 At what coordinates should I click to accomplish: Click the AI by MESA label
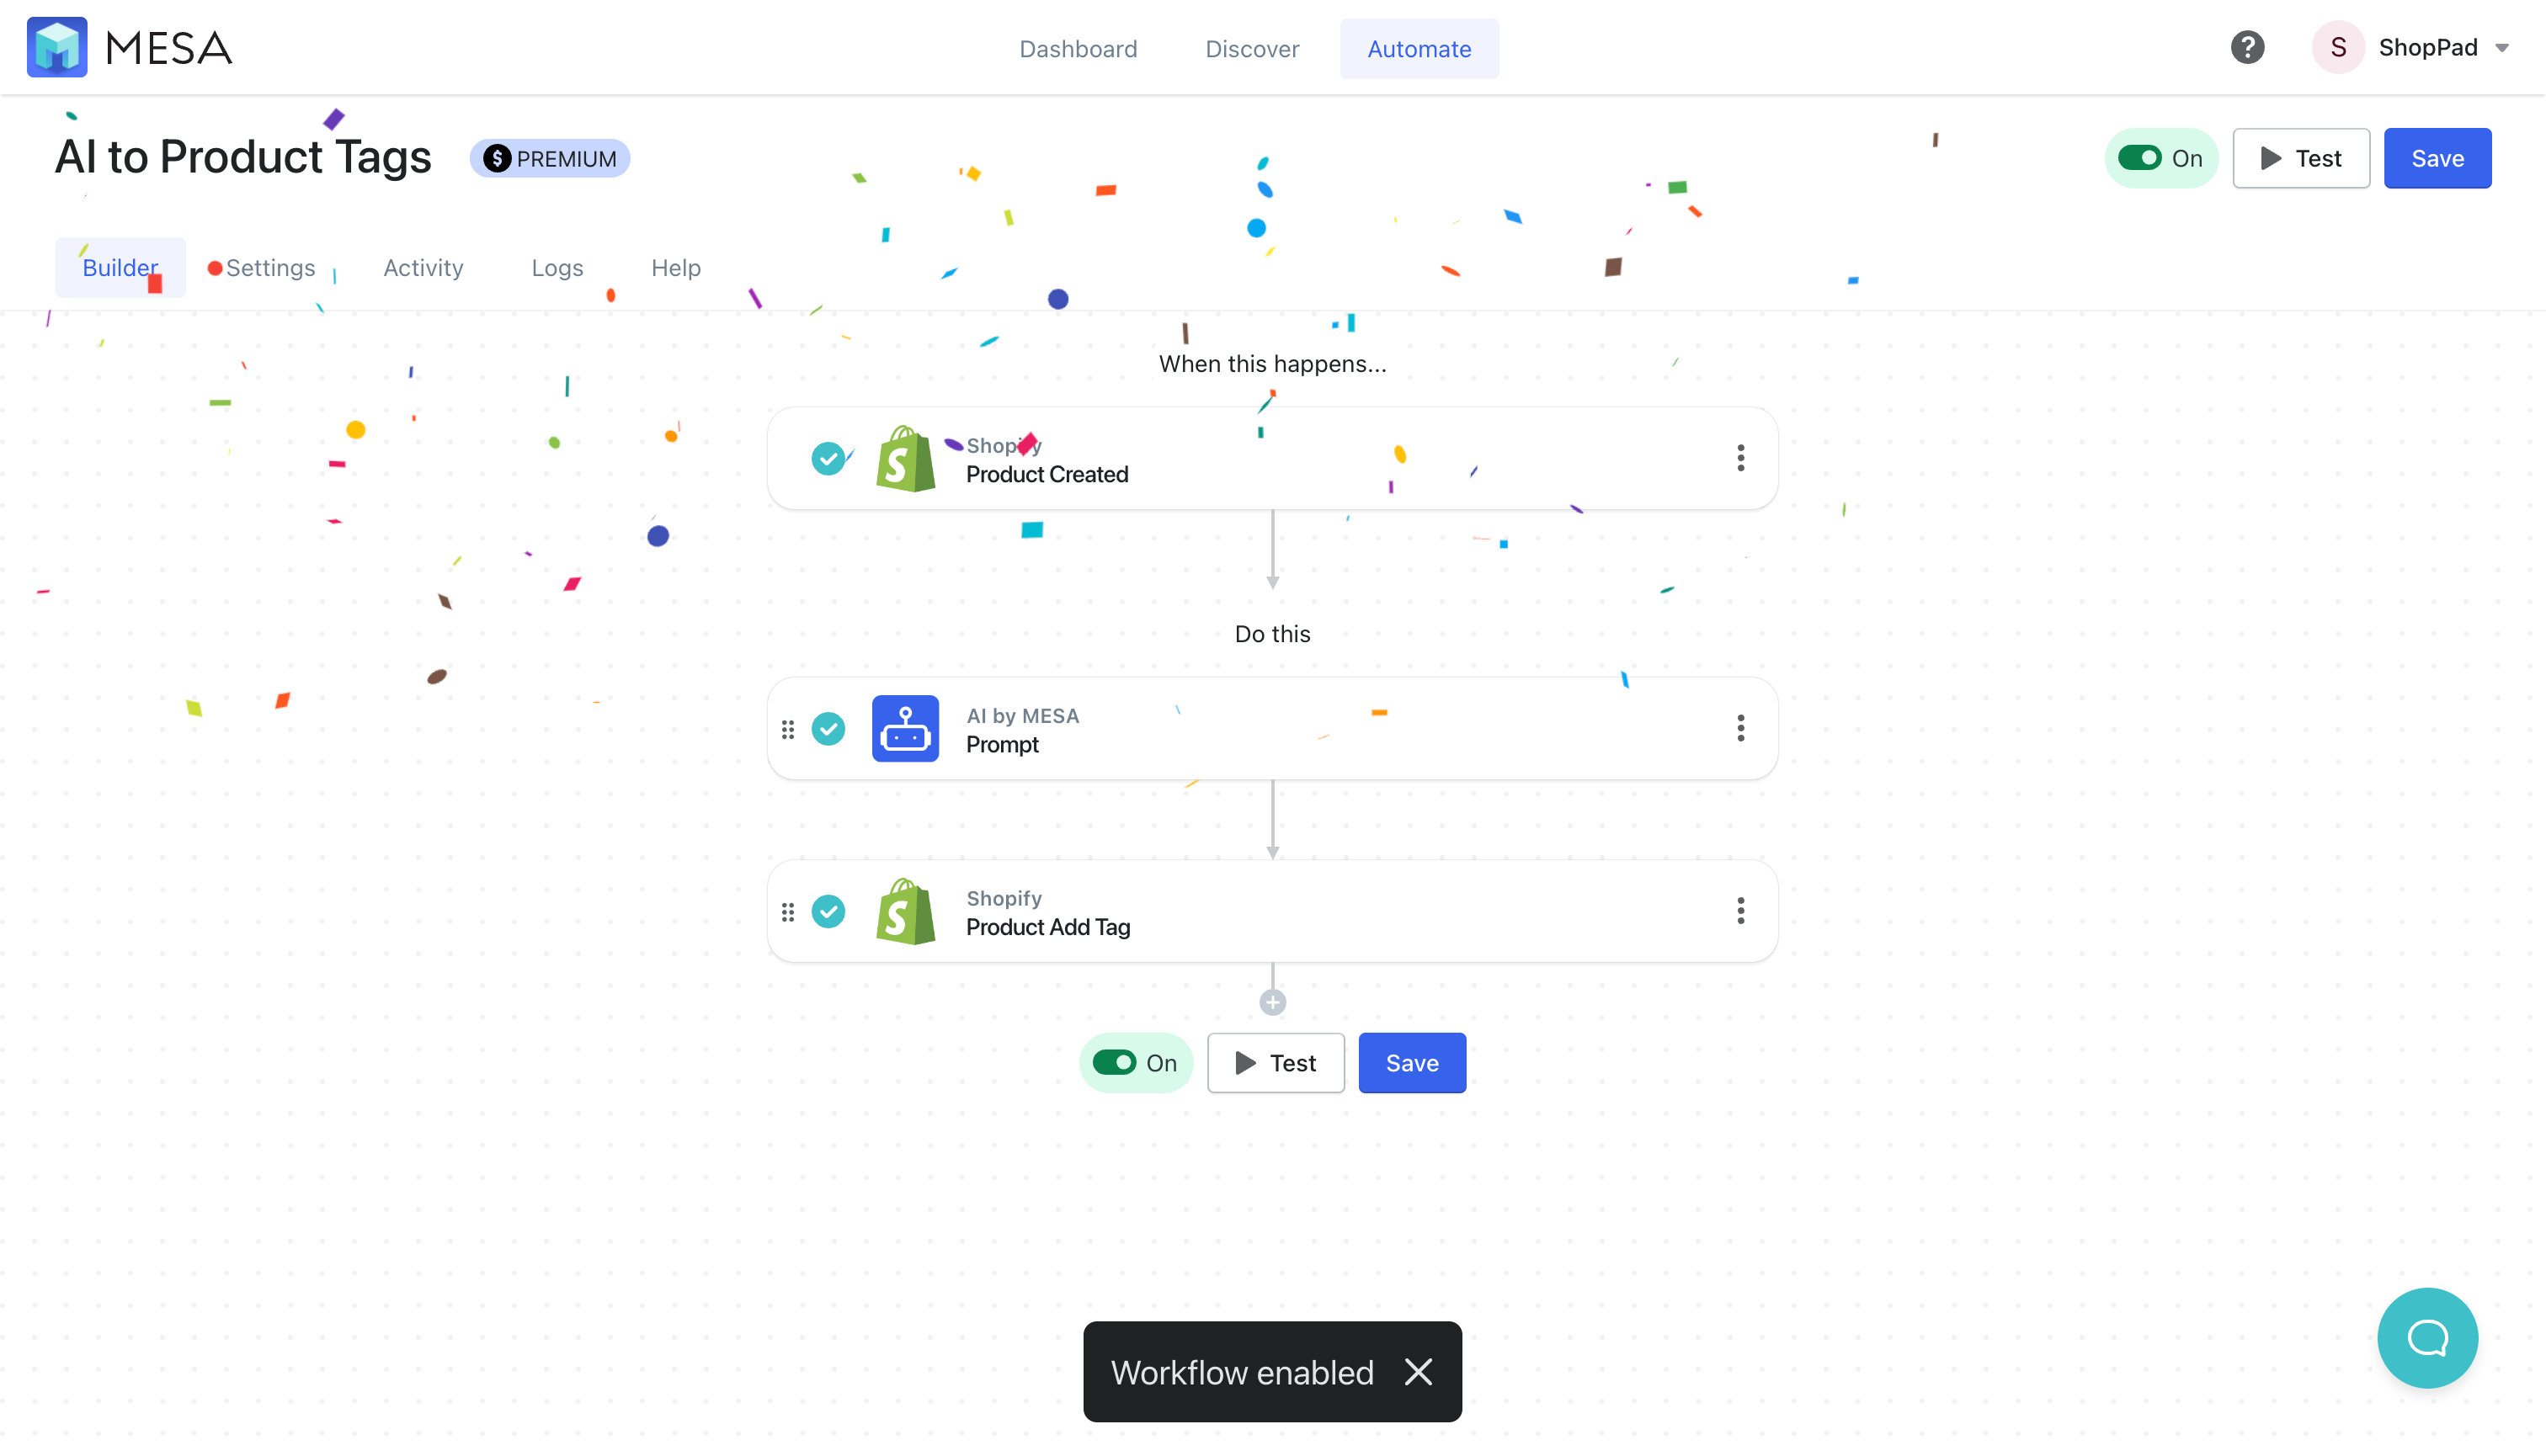click(1022, 716)
